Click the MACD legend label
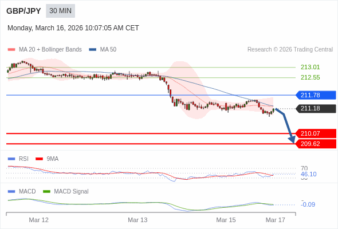The height and width of the screenshot is (229, 338). pyautogui.click(x=27, y=192)
